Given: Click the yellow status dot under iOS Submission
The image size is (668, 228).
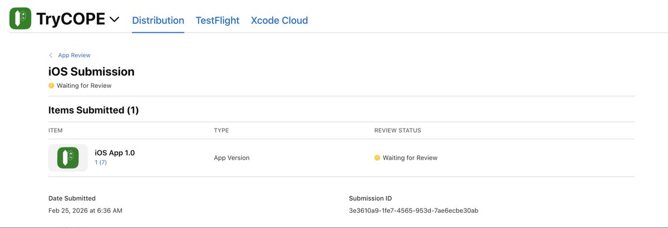Looking at the screenshot, I should (x=51, y=86).
